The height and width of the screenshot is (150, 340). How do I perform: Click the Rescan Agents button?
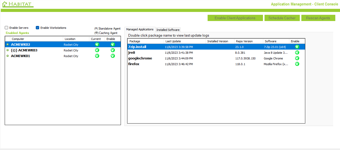tap(318, 18)
